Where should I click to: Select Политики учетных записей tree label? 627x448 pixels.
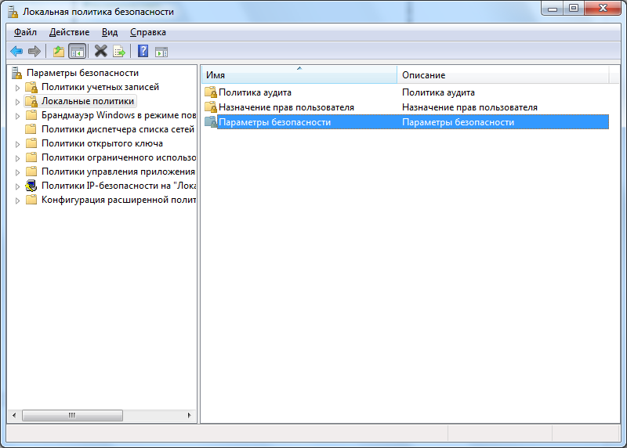(100, 87)
